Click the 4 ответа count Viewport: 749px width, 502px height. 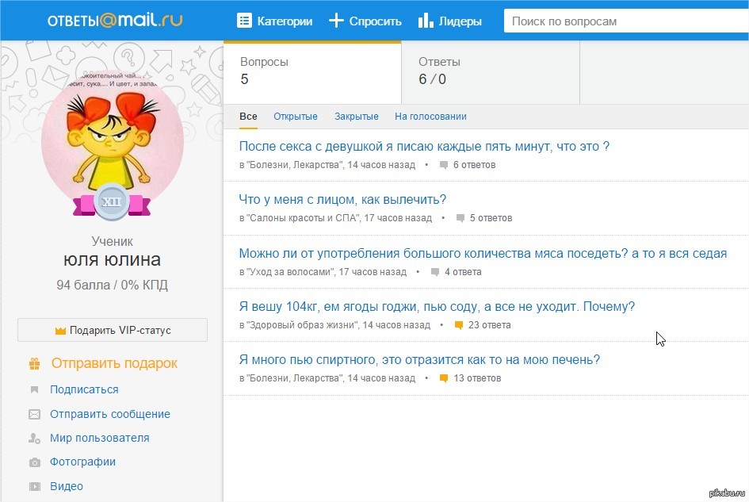(x=463, y=272)
